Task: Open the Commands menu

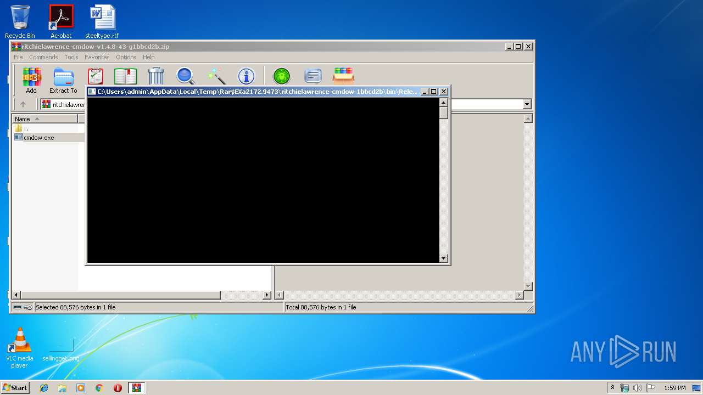Action: point(43,57)
